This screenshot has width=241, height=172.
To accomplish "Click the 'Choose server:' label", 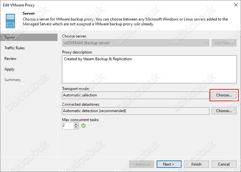I will (x=74, y=36).
